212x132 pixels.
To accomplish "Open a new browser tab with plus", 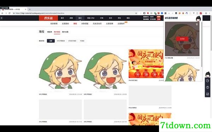I will coord(30,9).
